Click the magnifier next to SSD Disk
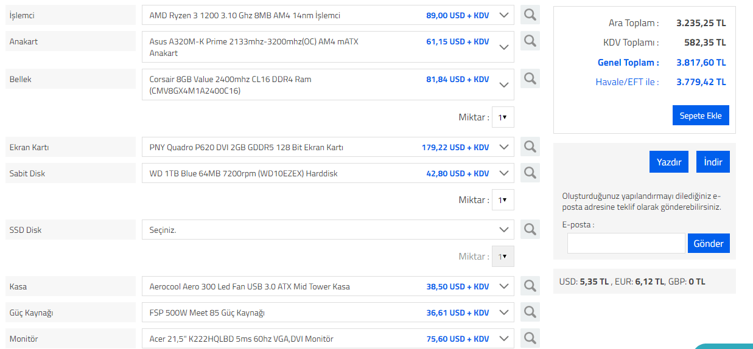 click(530, 230)
